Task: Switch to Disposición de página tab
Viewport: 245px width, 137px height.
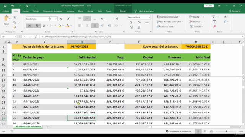Action: 53,11
